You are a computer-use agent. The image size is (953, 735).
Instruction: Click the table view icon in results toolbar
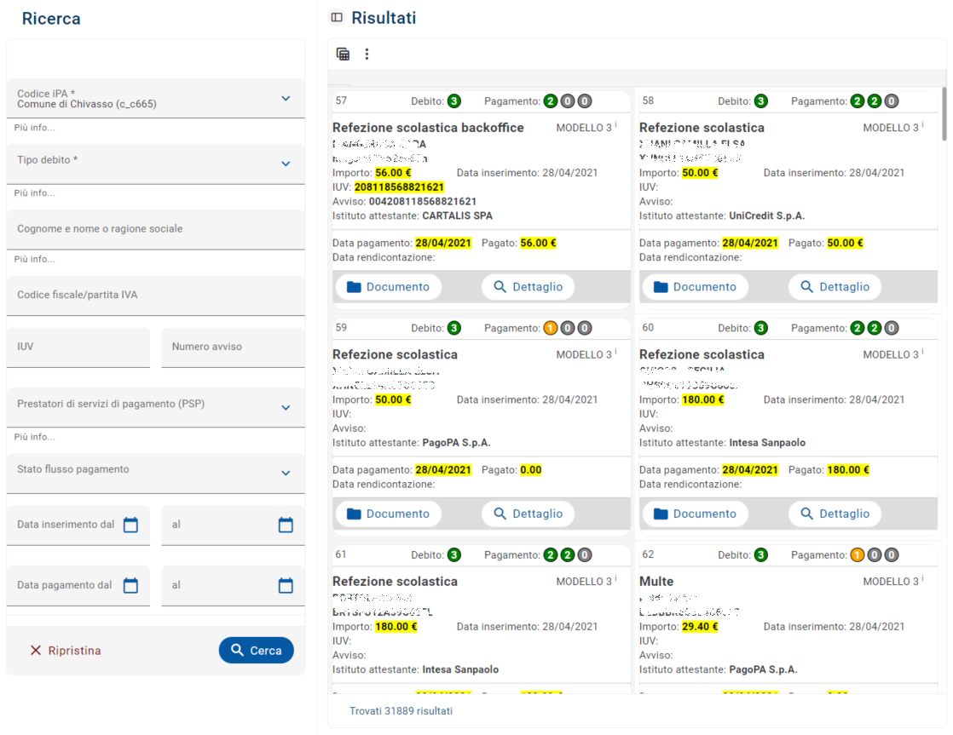343,55
